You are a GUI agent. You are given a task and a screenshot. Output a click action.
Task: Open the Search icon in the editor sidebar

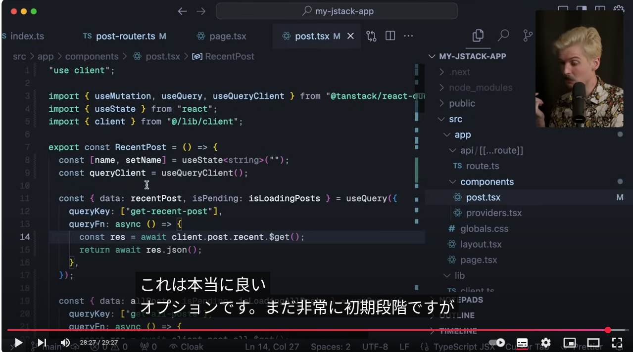point(503,36)
